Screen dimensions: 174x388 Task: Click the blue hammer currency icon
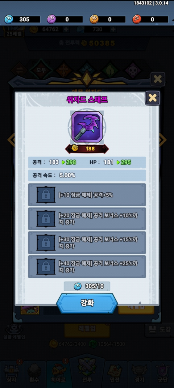[x=9, y=19]
